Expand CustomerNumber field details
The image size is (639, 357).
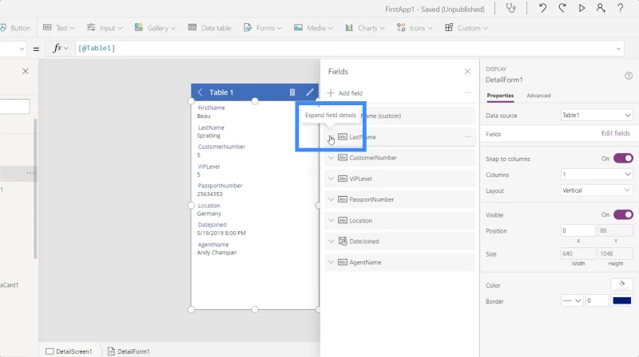click(331, 158)
